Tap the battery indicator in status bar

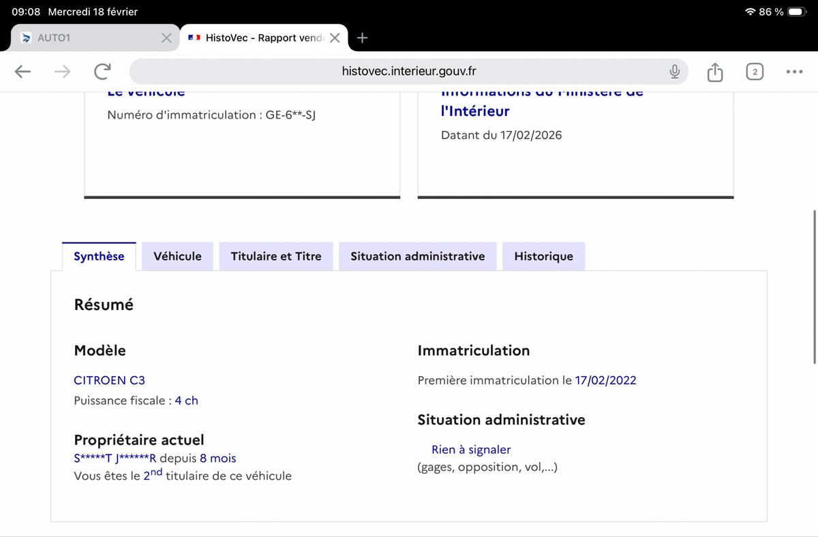coord(797,12)
